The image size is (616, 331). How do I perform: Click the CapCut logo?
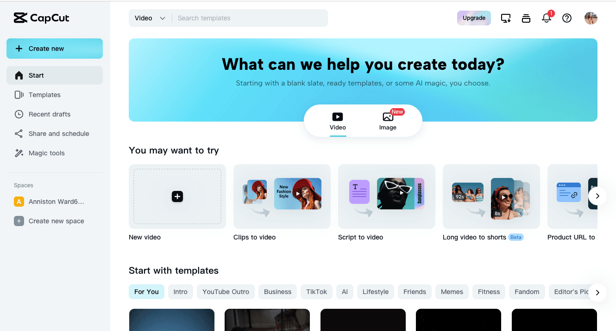[x=42, y=18]
